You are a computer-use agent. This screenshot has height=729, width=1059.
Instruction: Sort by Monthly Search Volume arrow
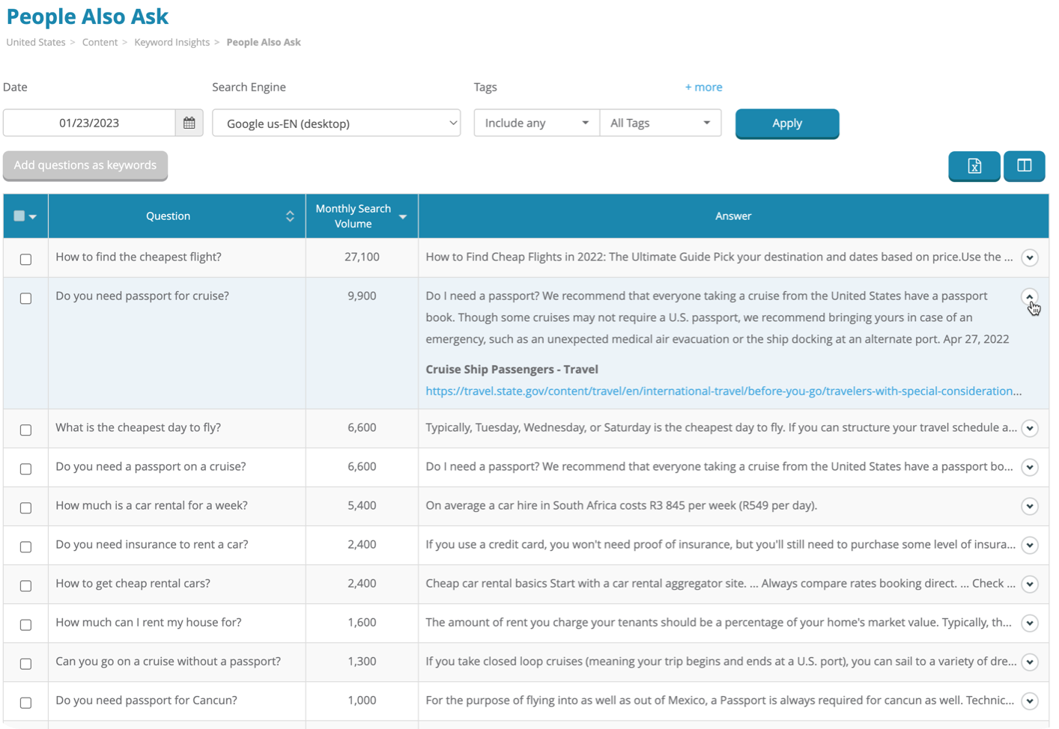click(x=403, y=216)
